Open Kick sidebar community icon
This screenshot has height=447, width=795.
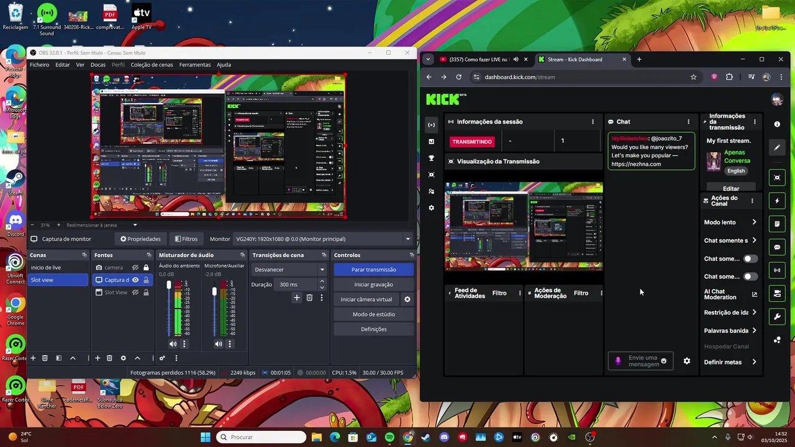tap(432, 191)
